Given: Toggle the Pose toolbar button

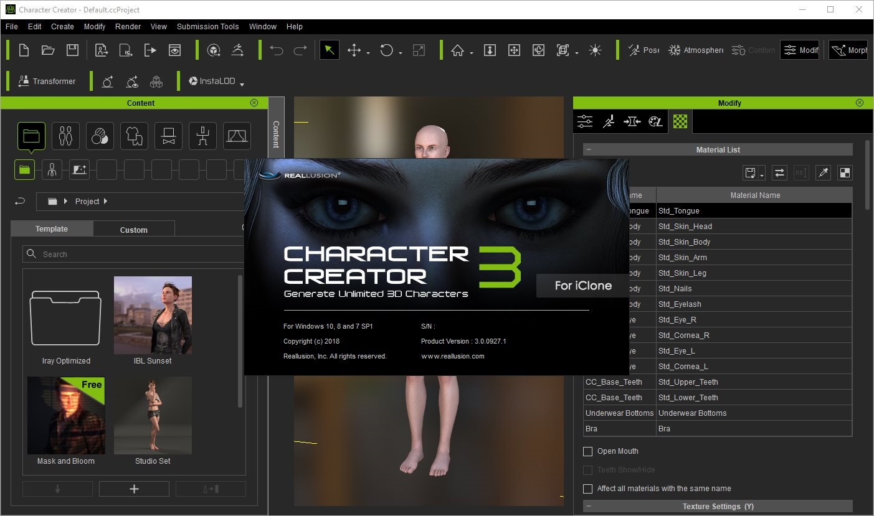Looking at the screenshot, I should (x=644, y=50).
